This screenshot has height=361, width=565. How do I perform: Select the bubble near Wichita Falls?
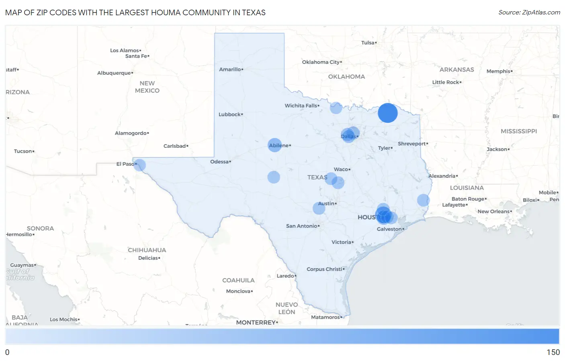point(336,108)
